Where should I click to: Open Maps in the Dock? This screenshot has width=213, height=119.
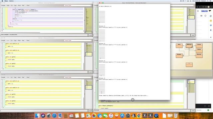[88, 116]
